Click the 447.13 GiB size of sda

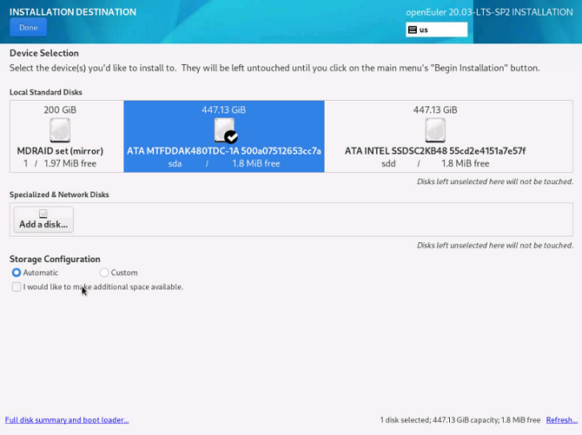click(224, 110)
